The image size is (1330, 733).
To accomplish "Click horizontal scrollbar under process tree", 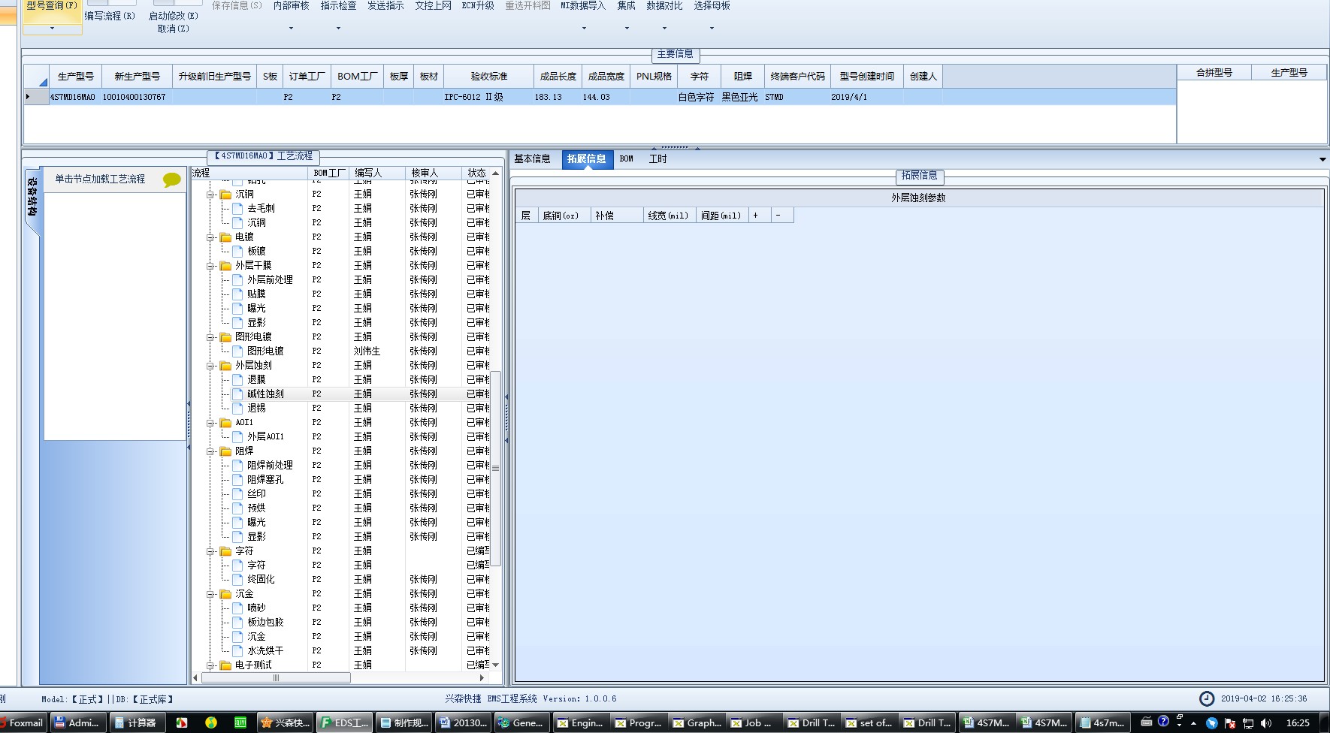I will (x=276, y=677).
